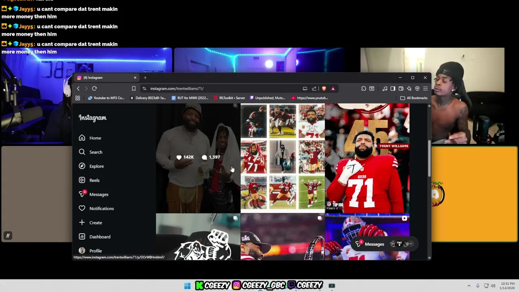Click the site settings icon in address bar
The image size is (519, 292).
[x=144, y=88]
